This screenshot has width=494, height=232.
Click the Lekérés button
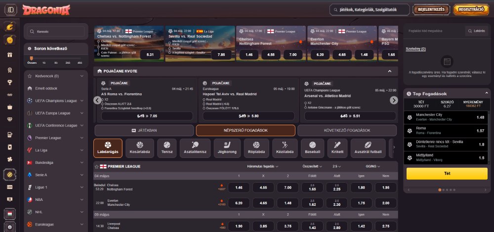pos(476,31)
